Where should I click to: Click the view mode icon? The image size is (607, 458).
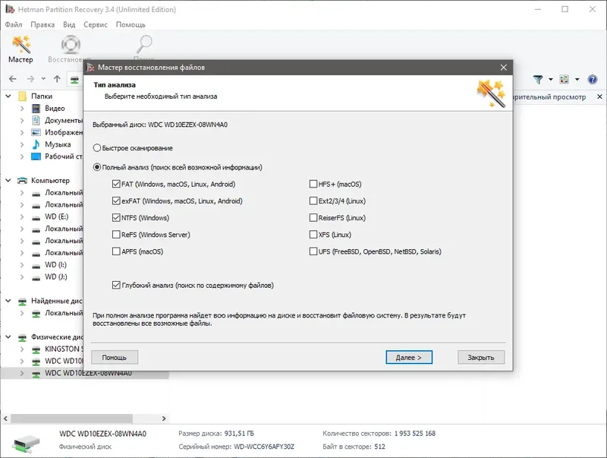click(564, 80)
